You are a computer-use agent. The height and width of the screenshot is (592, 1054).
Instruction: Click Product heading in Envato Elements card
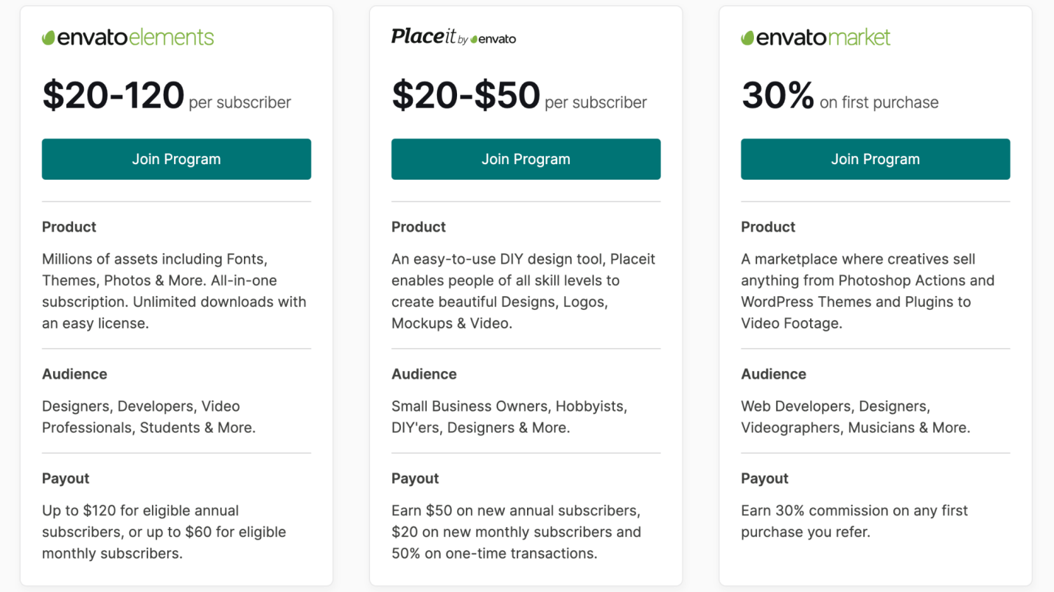(69, 227)
